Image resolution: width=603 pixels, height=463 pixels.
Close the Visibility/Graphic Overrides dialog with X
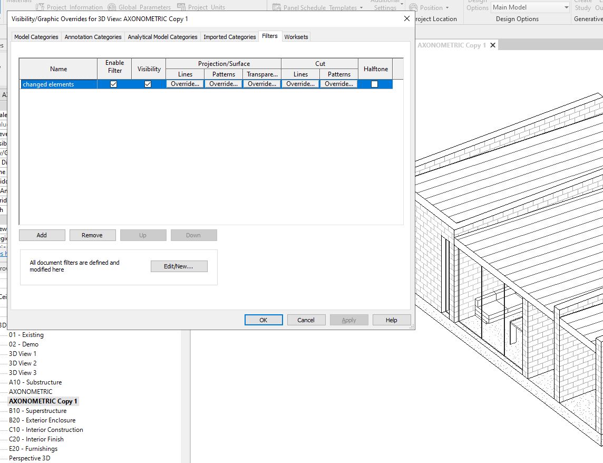tap(406, 18)
